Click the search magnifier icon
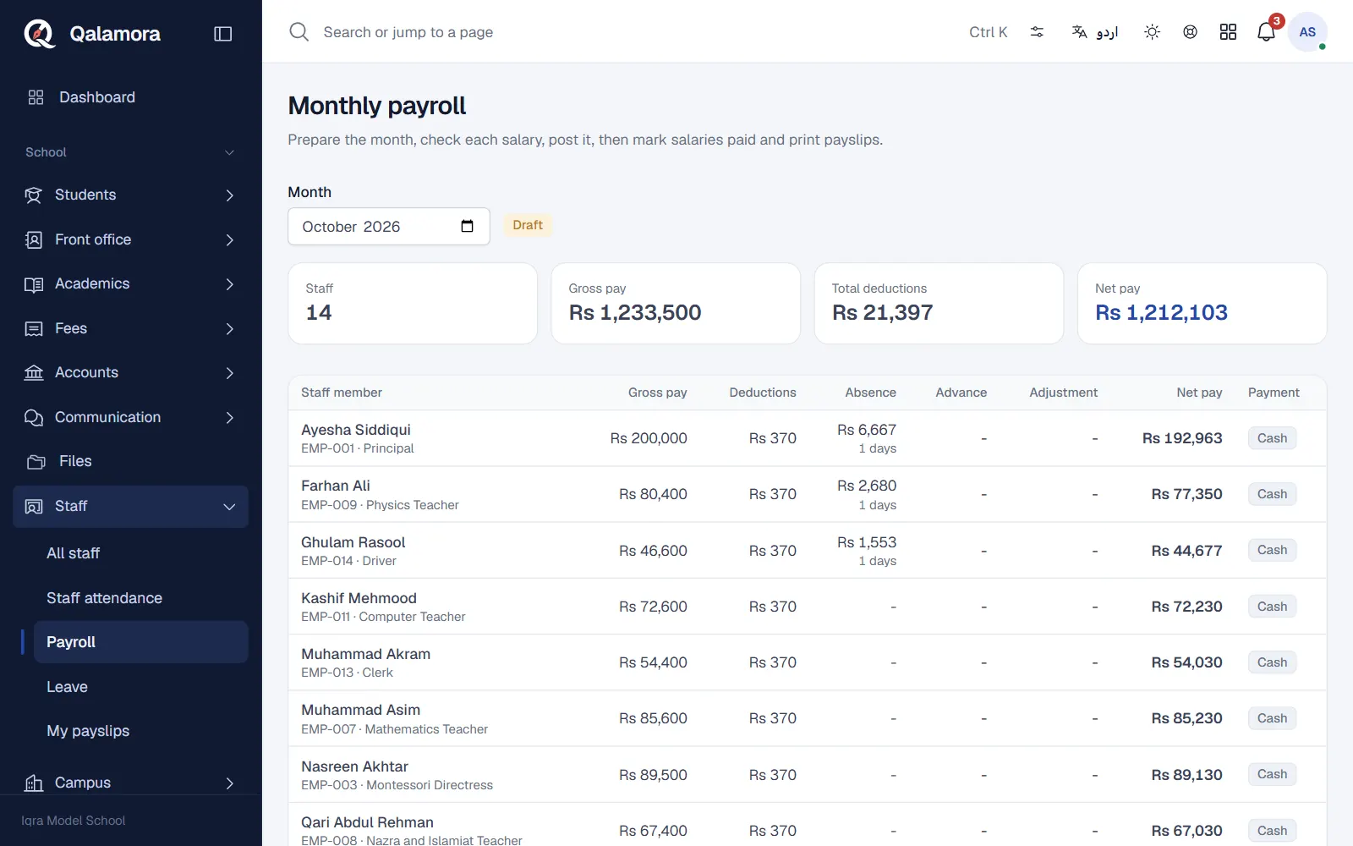Screen dimensions: 1353x846 299,32
